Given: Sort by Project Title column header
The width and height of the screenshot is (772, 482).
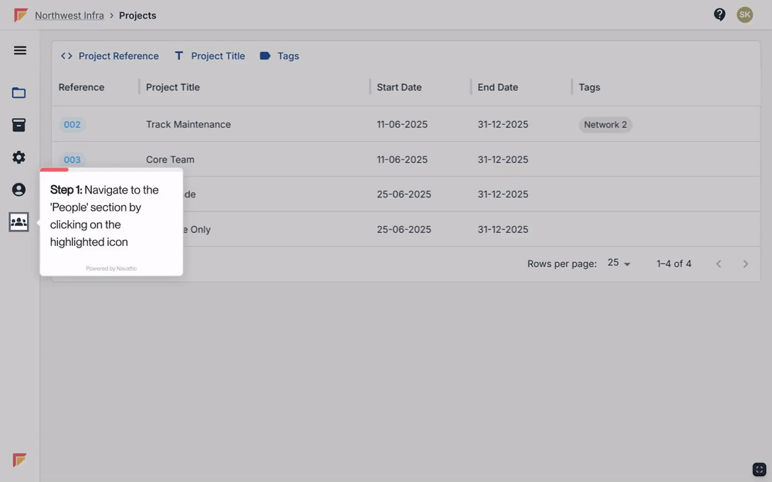Looking at the screenshot, I should 173,87.
